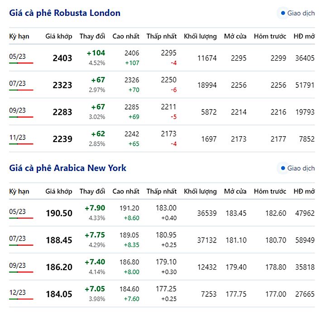Click the +7.05 change value

(x=95, y=289)
